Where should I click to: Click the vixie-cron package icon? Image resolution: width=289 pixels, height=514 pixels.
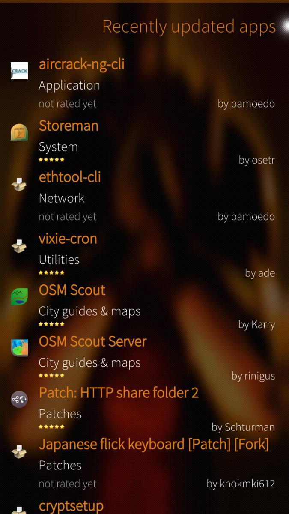coord(19,245)
